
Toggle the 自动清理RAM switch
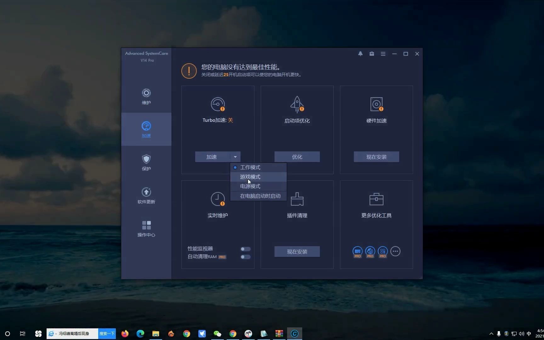pyautogui.click(x=246, y=257)
